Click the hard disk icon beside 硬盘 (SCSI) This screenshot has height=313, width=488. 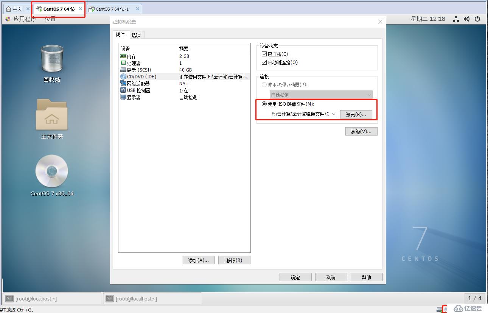point(123,70)
